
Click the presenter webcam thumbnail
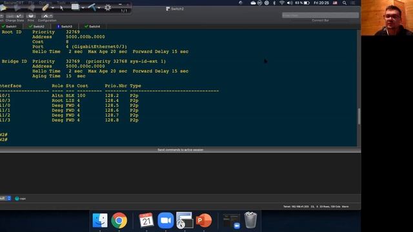387,17
